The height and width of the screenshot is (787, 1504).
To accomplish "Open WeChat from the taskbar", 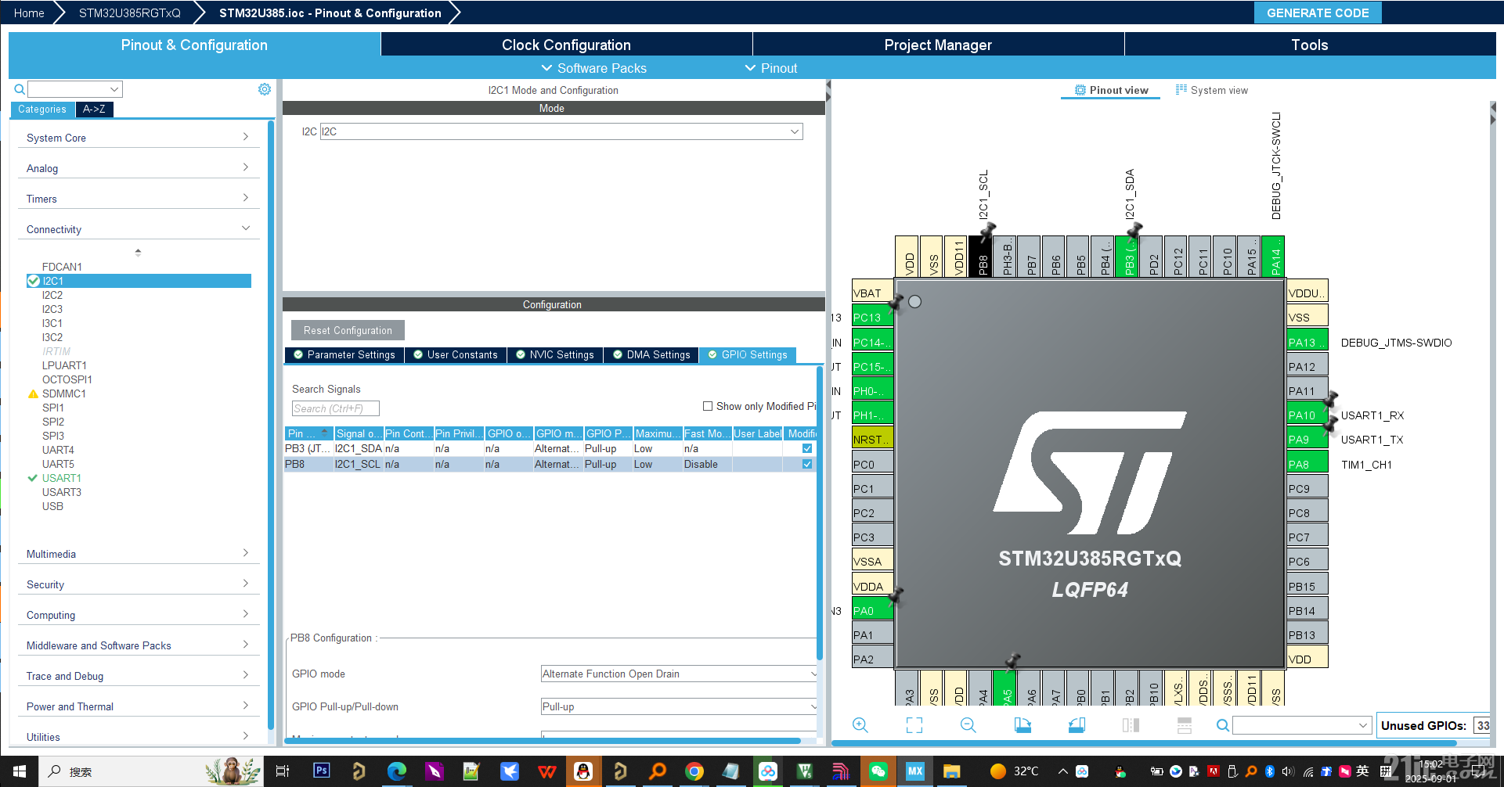I will 878,771.
